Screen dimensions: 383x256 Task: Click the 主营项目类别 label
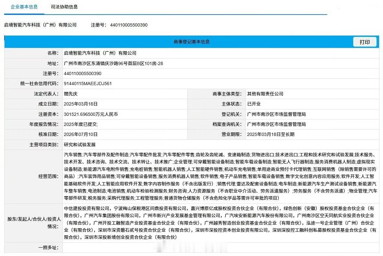[44, 145]
